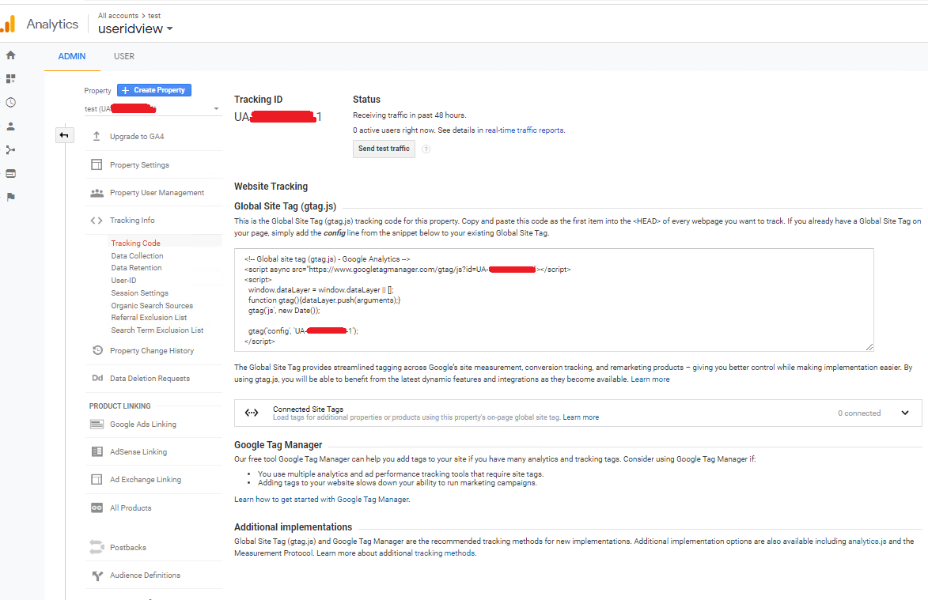Screen dimensions: 928x600
Task: Click the help question mark beside Send test traffic
Action: tap(426, 149)
